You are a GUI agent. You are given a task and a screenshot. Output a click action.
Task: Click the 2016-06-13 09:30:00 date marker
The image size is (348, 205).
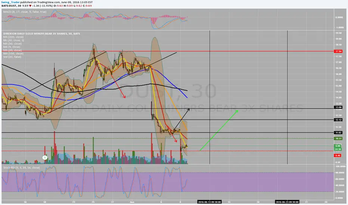(209, 202)
